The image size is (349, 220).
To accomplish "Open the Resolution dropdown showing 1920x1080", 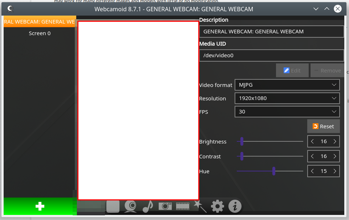I will tap(287, 98).
